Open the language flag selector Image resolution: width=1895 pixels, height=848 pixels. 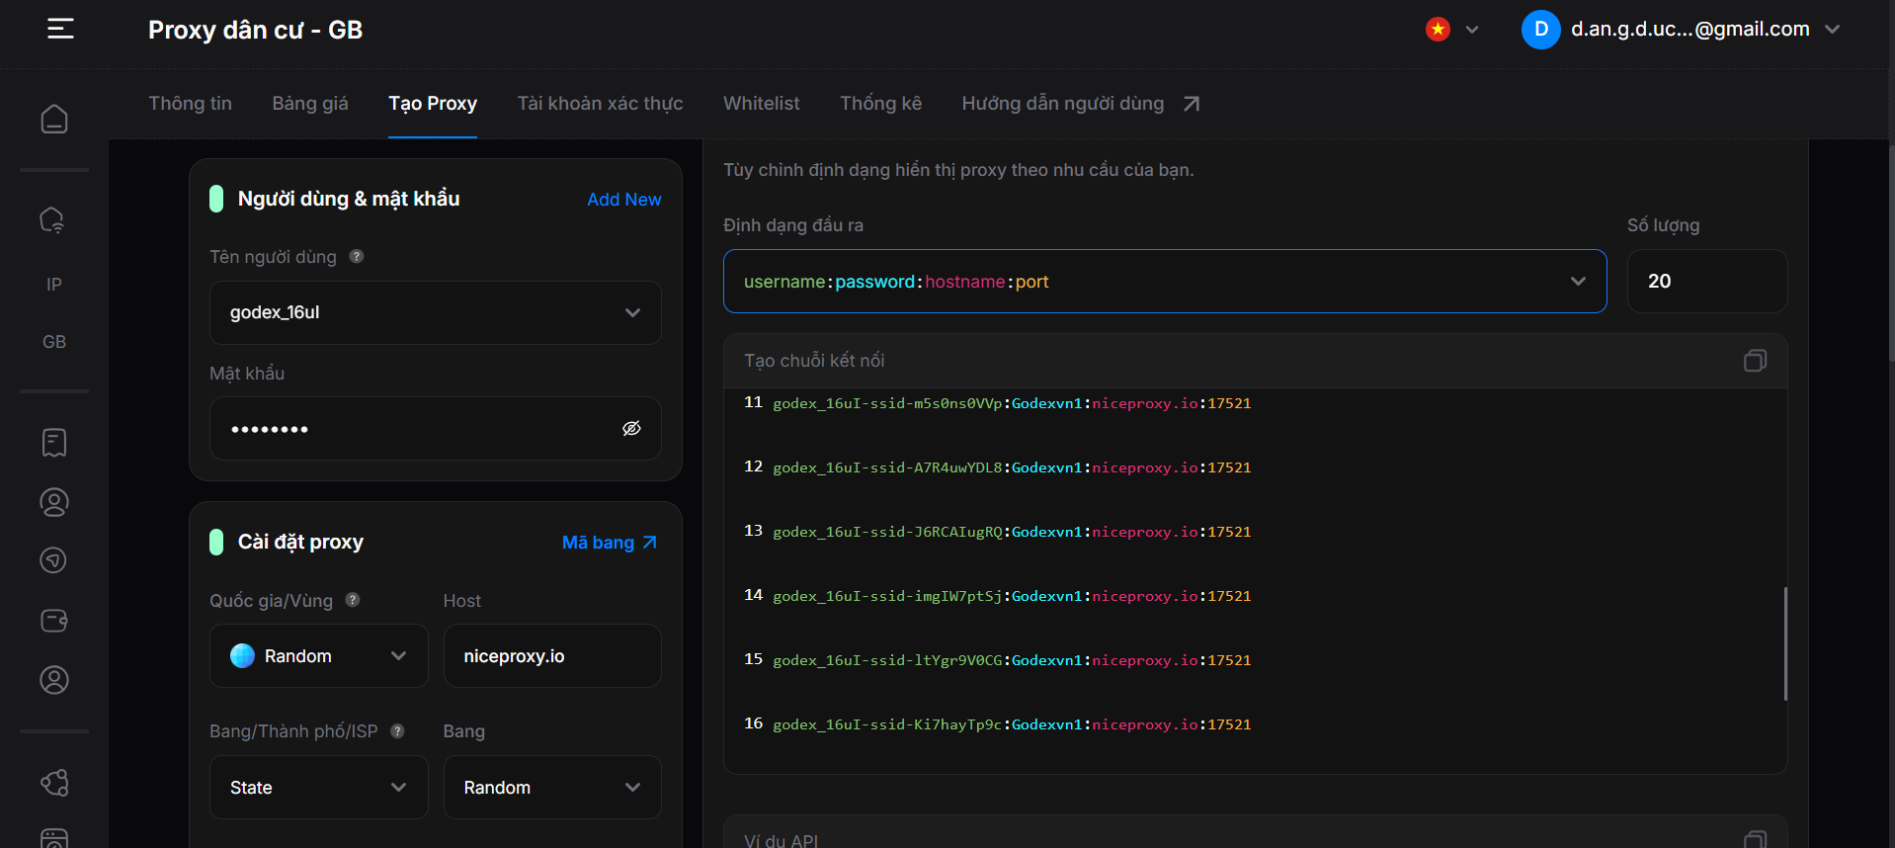tap(1451, 30)
